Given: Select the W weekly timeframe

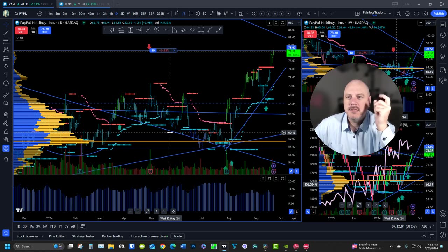Looking at the screenshot, I should point(128,14).
